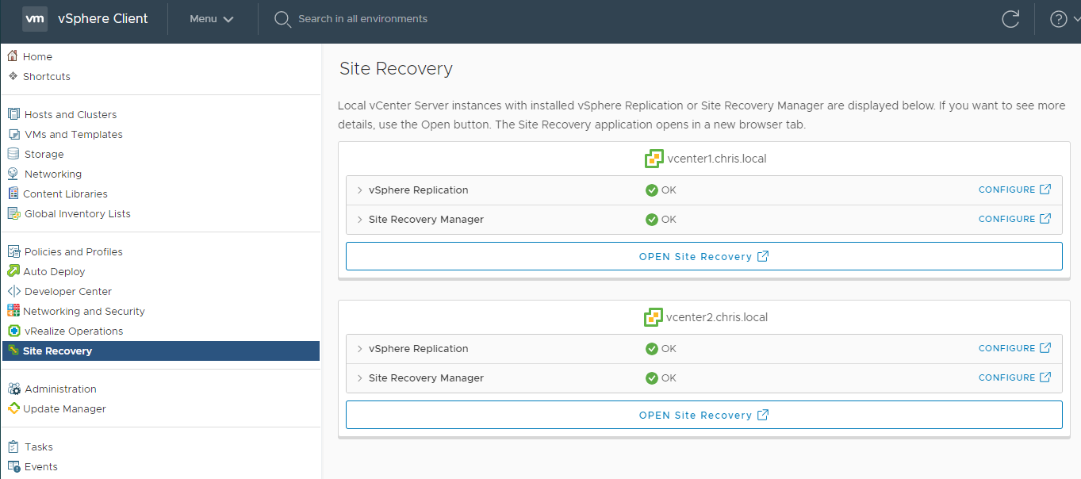The height and width of the screenshot is (479, 1081).
Task: Expand Site Recovery Manager under vcenter2
Action: coord(359,378)
